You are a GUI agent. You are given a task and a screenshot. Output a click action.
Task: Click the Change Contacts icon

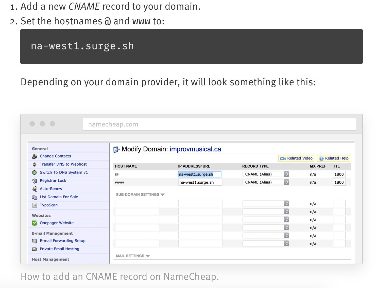coord(35,156)
